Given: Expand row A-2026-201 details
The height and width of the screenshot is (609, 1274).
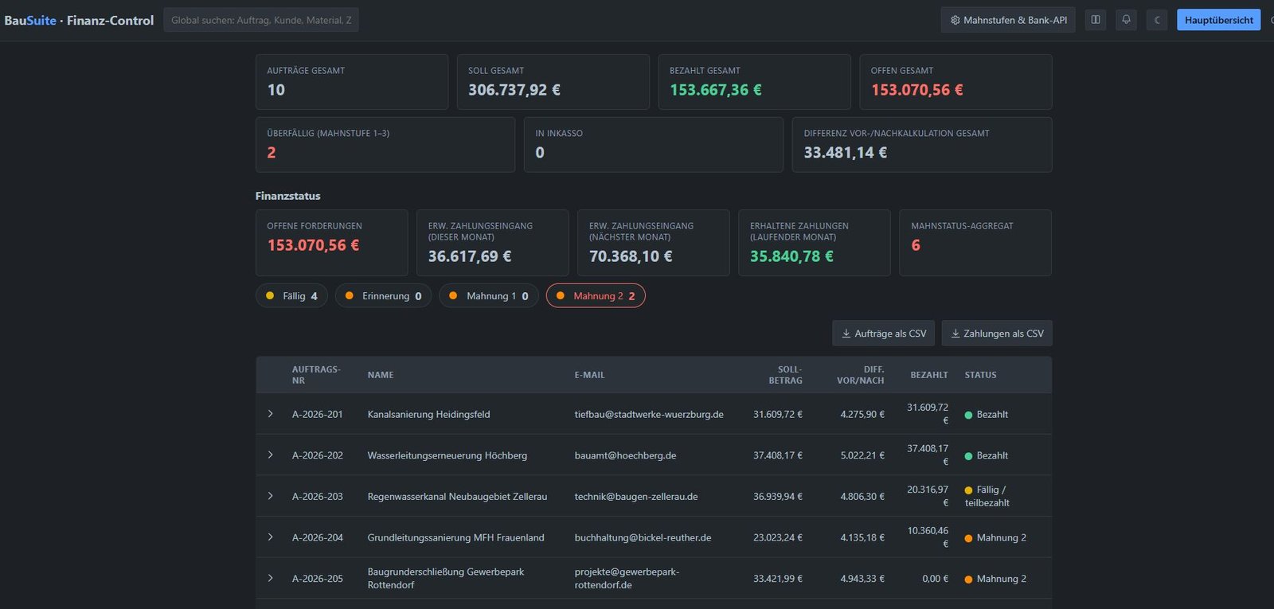Looking at the screenshot, I should pyautogui.click(x=271, y=414).
